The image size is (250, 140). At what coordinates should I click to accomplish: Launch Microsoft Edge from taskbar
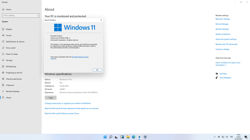click(134, 137)
